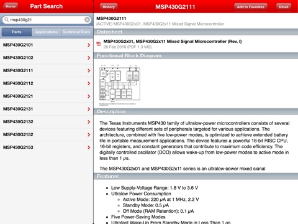298x224 pixels.
Task: Switch to the Technical Docs tab
Action: tap(76, 32)
